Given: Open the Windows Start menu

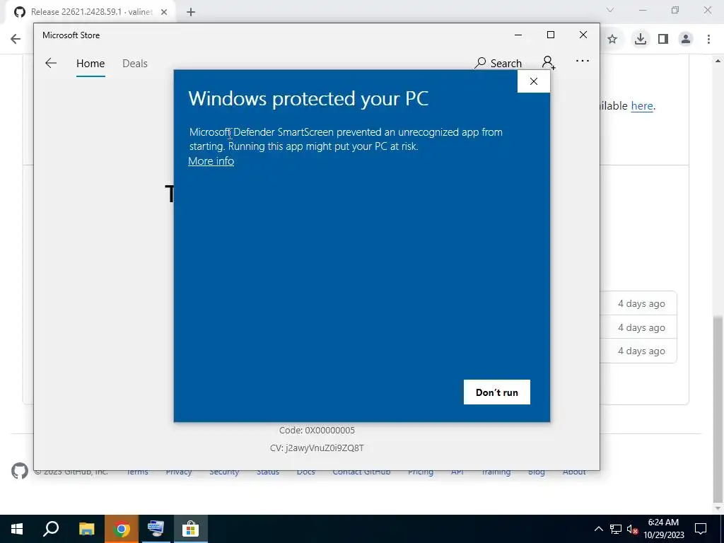Looking at the screenshot, I should point(17,529).
